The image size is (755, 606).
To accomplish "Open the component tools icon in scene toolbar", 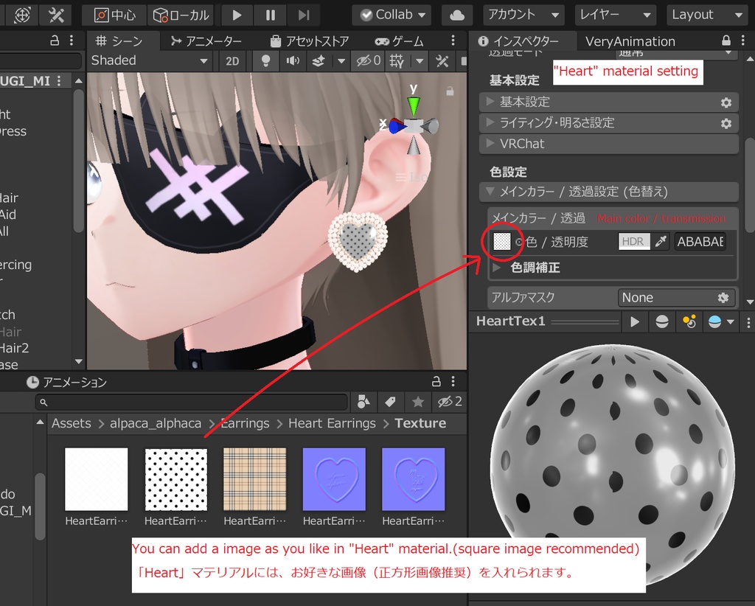I will (442, 61).
